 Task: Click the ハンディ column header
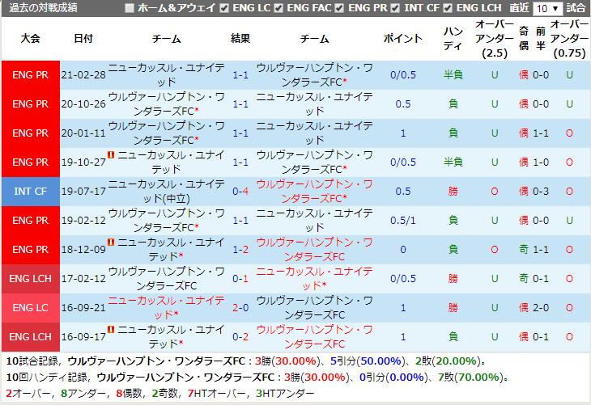coord(453,38)
